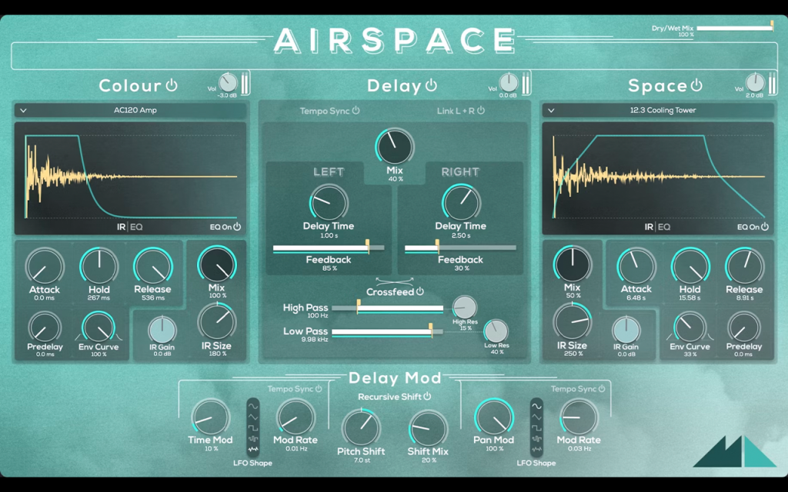
Task: Click the High Res knob
Action: (464, 307)
